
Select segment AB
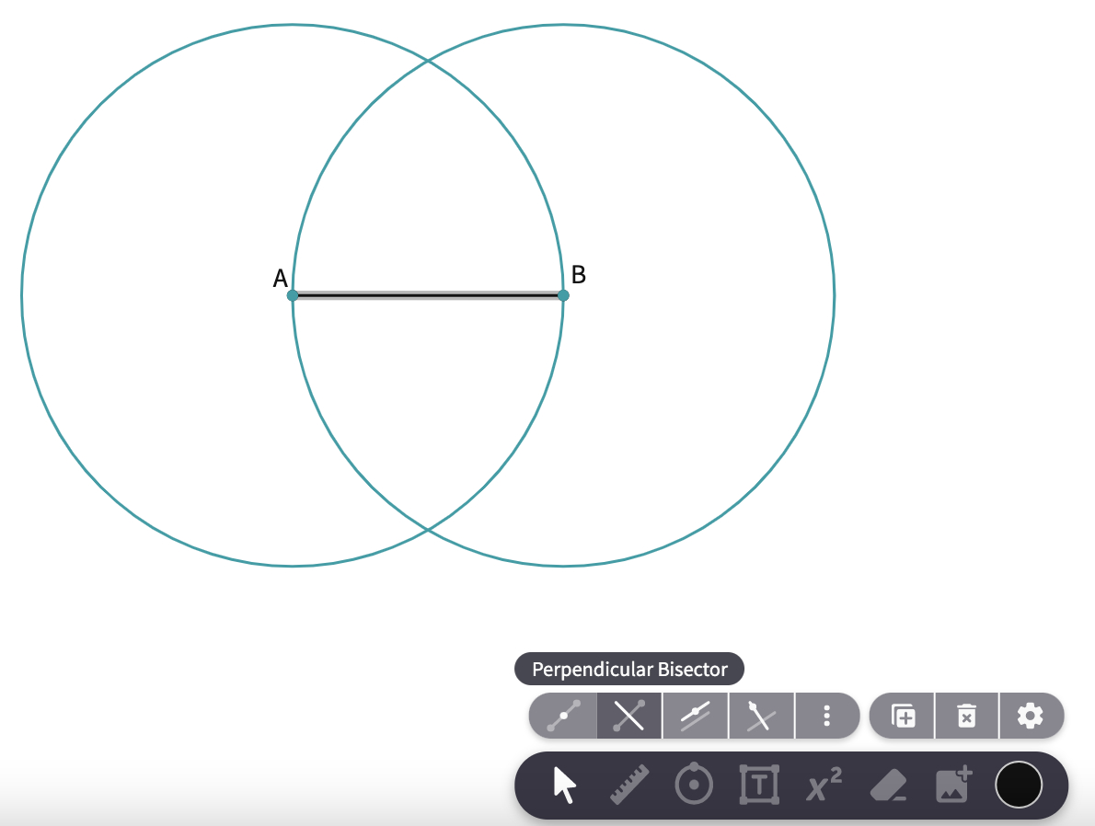(428, 294)
